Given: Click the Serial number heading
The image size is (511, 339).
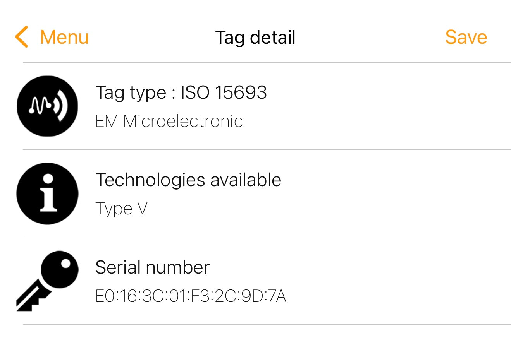Looking at the screenshot, I should [x=153, y=267].
